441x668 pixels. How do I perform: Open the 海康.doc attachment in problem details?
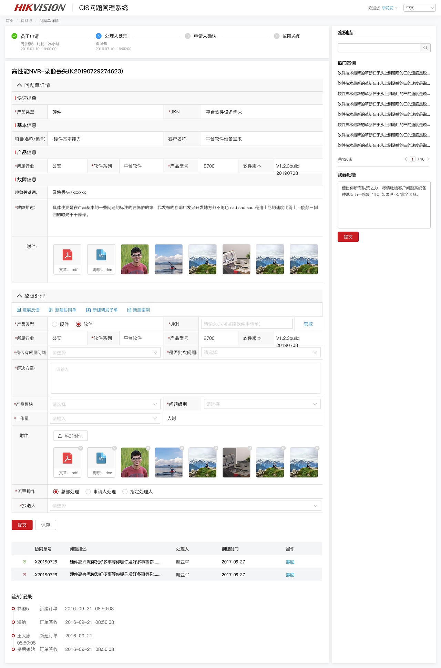[x=101, y=259]
